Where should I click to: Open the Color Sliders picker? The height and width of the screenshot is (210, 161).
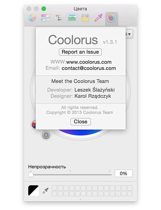(x=45, y=18)
